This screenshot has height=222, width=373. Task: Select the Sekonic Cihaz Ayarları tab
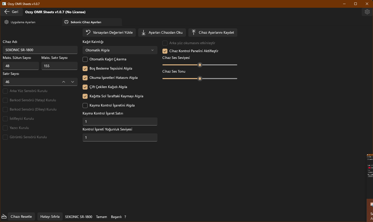[86, 22]
